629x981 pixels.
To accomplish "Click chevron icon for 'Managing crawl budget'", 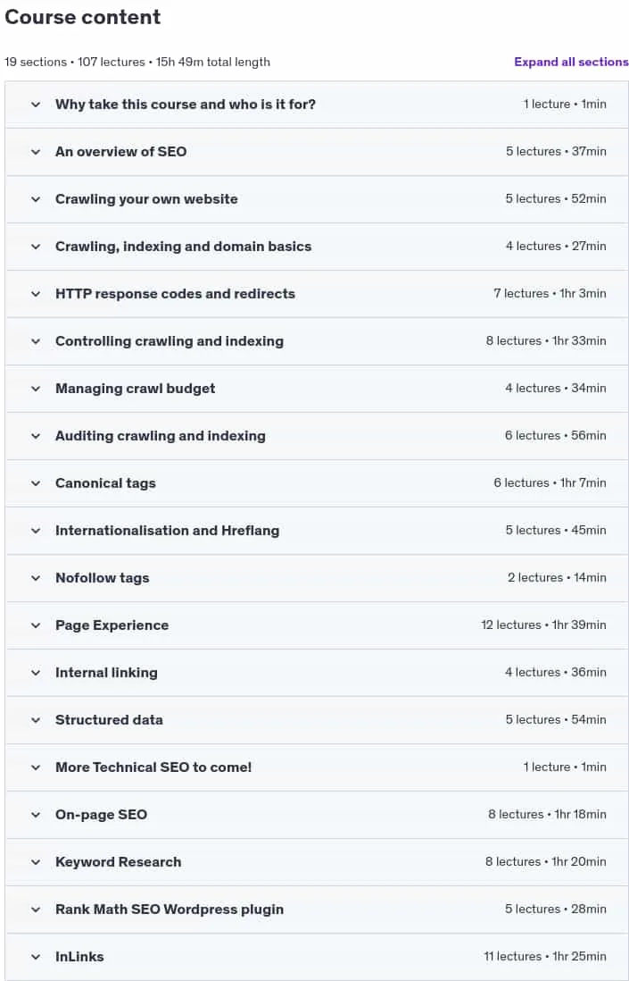I will tap(36, 389).
